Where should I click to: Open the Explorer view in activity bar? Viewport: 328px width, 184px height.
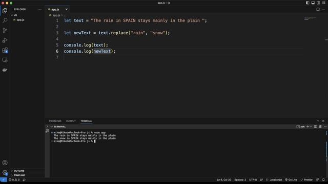(x=5, y=11)
